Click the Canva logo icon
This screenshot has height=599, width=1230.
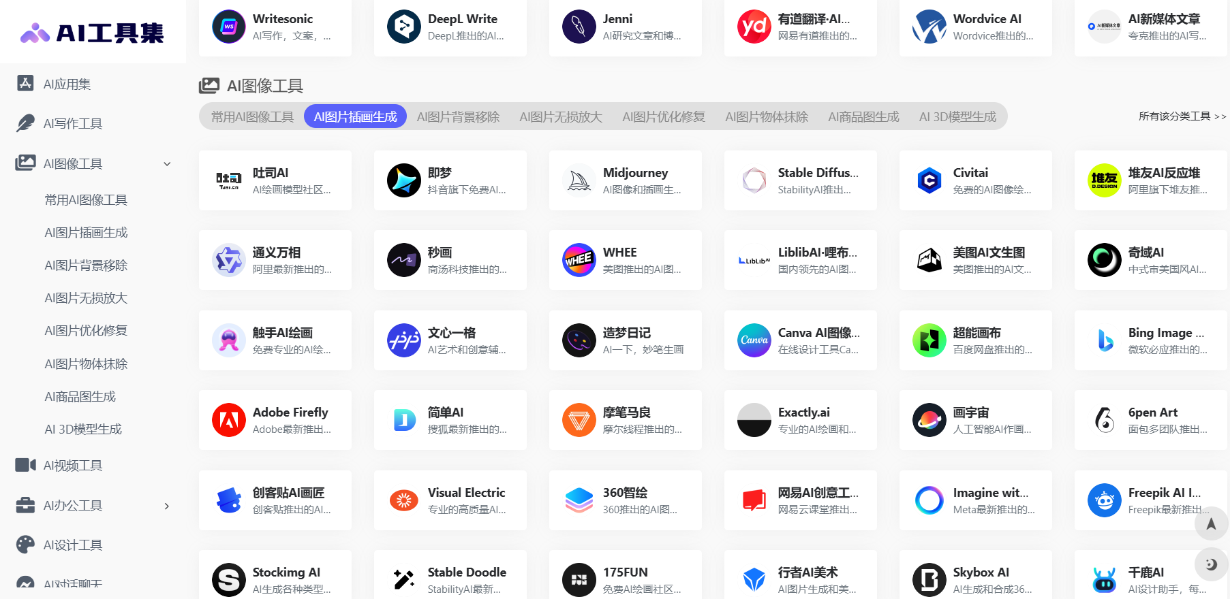click(754, 340)
